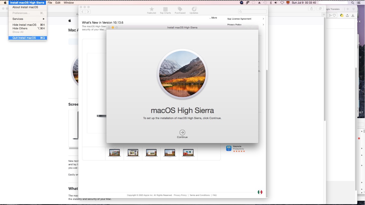Click the speech bubble icon in the menu bar
365x205 pixels.
(x=253, y=3)
